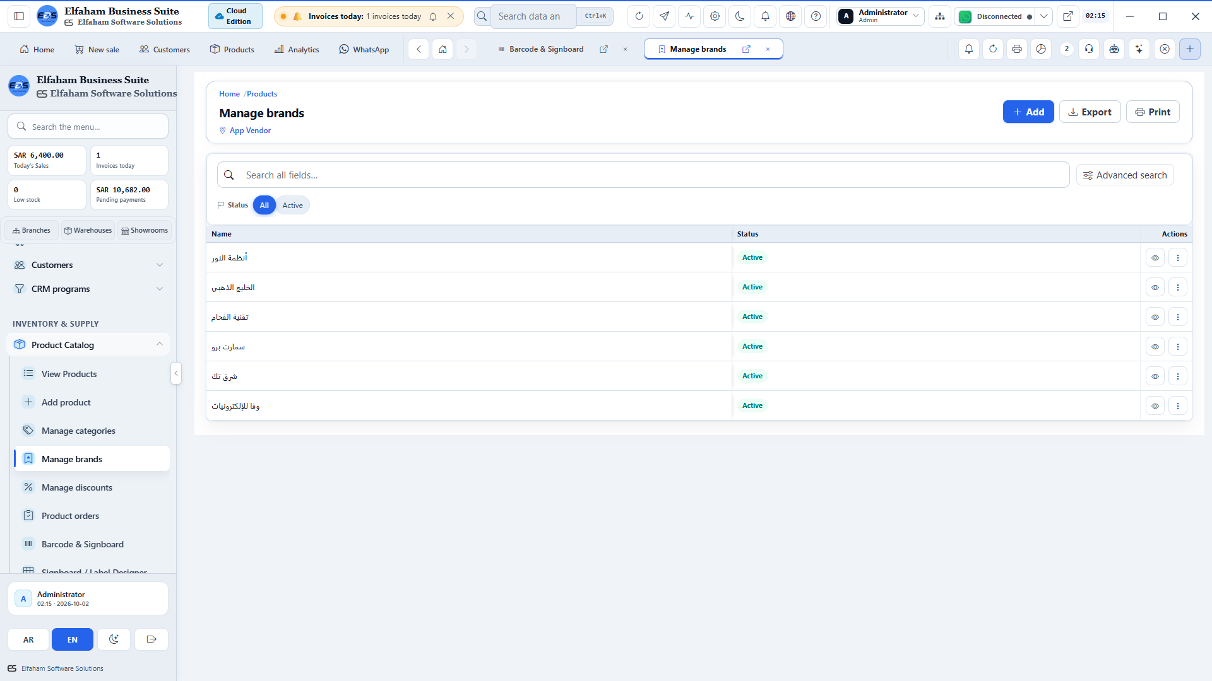Click the Add brand button
The width and height of the screenshot is (1212, 681).
(x=1028, y=112)
